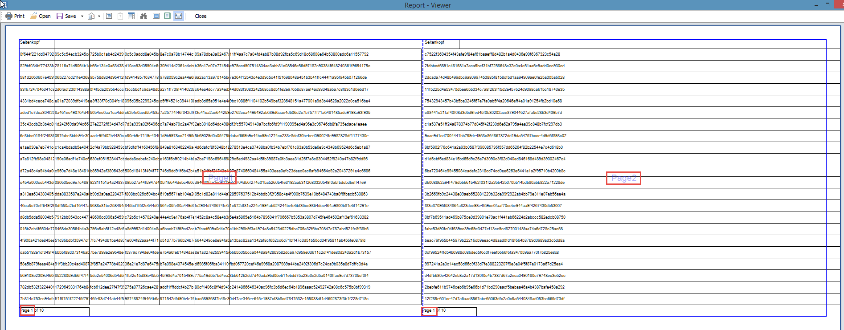844x330 pixels.
Task: Click the toolbar drag grip handle
Action: coord(2,16)
